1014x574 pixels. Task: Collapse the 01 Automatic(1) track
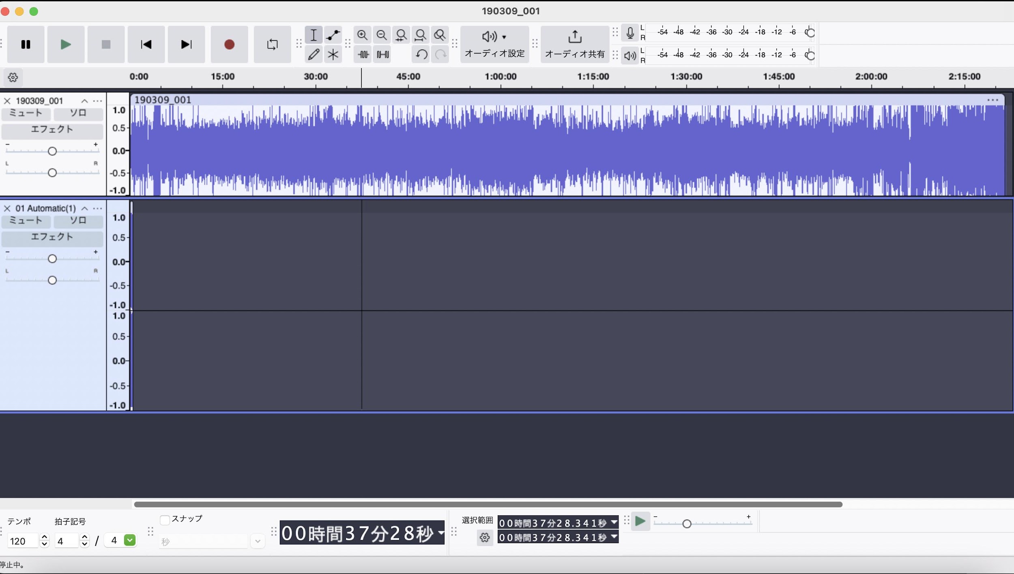tap(84, 208)
